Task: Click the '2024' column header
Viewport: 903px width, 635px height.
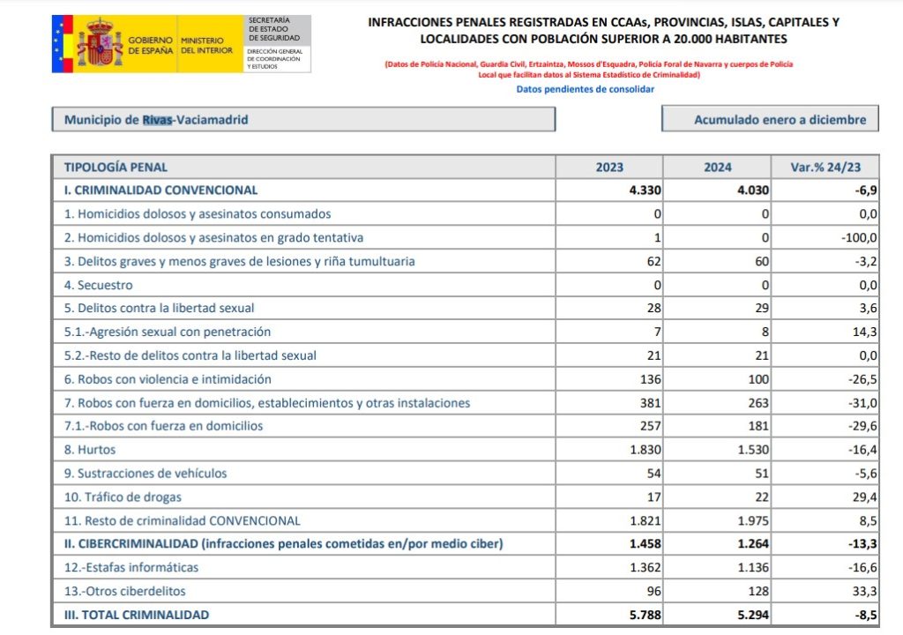Action: 718,167
